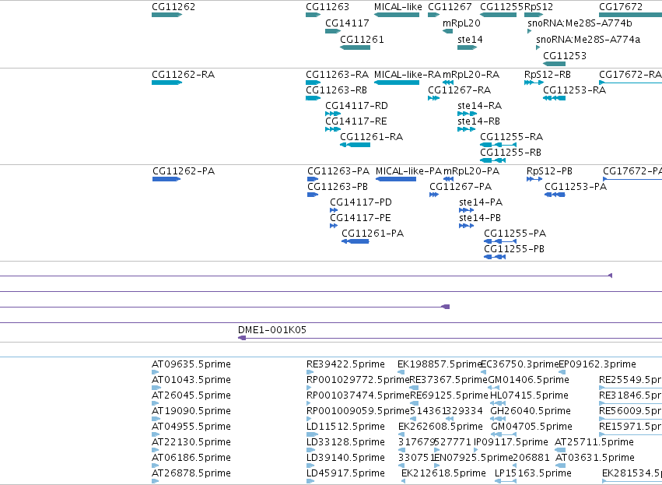This screenshot has height=485, width=662.
Task: Select the CG11255-RB transcript
Action: [x=492, y=160]
